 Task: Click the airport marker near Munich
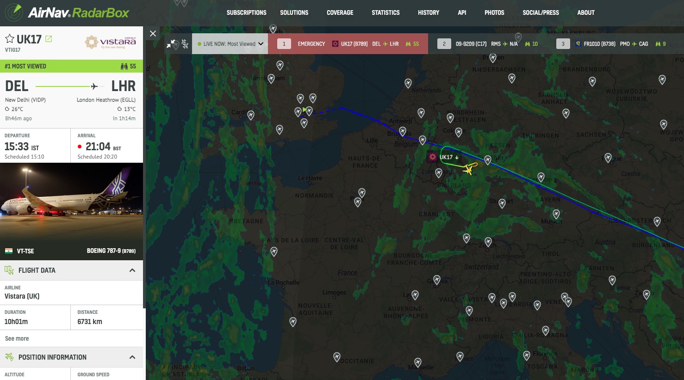[x=556, y=214]
